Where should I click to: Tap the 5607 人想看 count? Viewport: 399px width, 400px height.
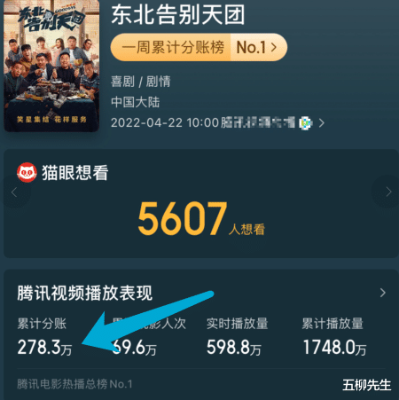[201, 219]
